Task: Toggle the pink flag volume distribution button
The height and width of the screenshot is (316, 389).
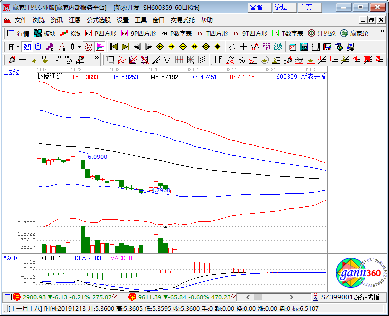Action: coord(100,47)
